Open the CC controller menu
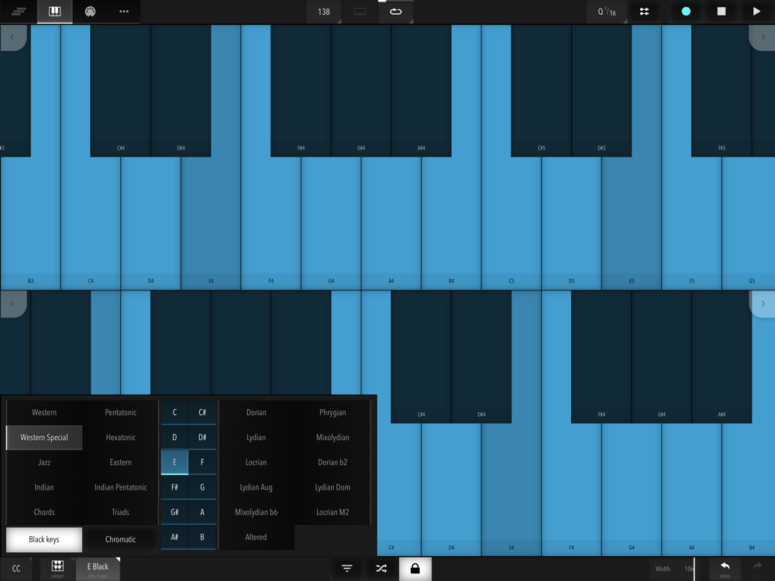This screenshot has height=581, width=775. (16, 569)
